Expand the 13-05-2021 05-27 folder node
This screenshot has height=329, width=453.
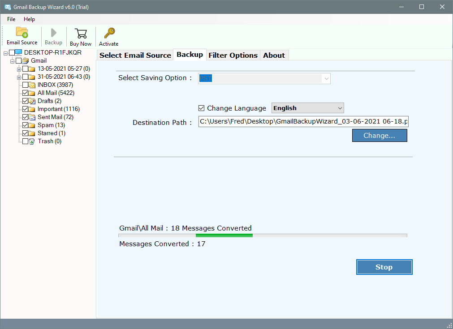tap(19, 69)
